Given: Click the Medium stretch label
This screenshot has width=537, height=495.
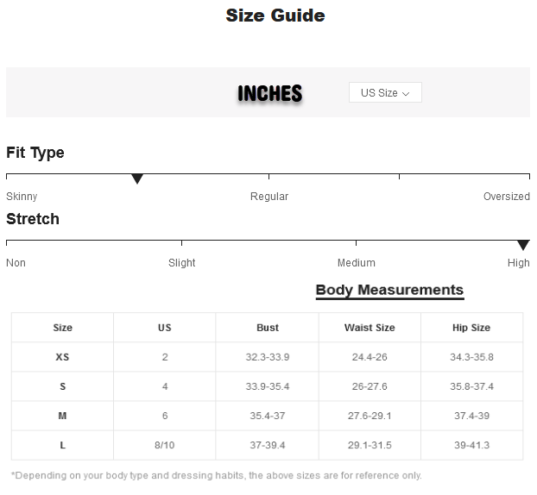Looking at the screenshot, I should pos(356,263).
